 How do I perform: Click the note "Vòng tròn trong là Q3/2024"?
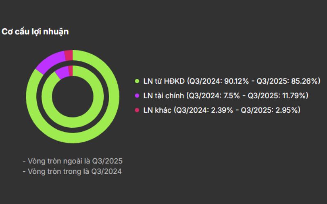[72, 172]
